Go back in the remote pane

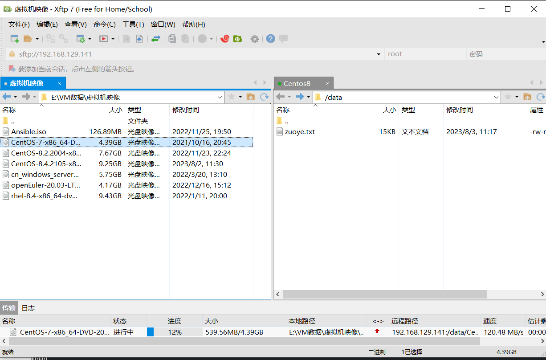point(280,97)
